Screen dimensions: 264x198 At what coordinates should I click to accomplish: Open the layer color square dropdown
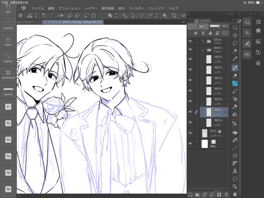(192, 26)
